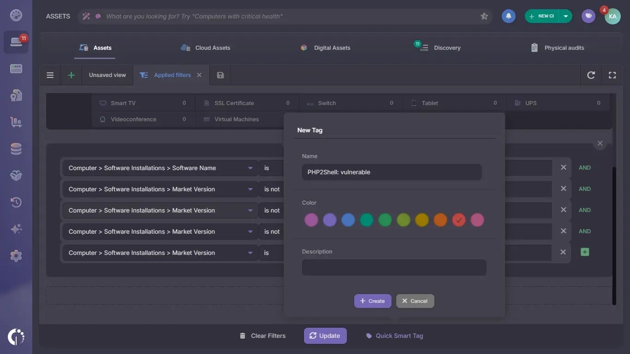Viewport: 630px width, 354px height.
Task: Click the magic wand search icon
Action: click(x=86, y=16)
